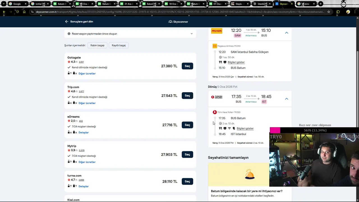Switch to the kırklar tab
The height and width of the screenshot is (202, 359).
[x=40, y=4]
